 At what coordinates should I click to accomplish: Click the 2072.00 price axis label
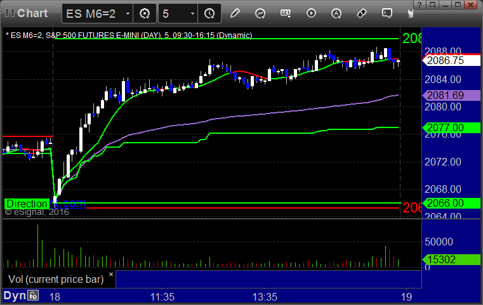[442, 162]
